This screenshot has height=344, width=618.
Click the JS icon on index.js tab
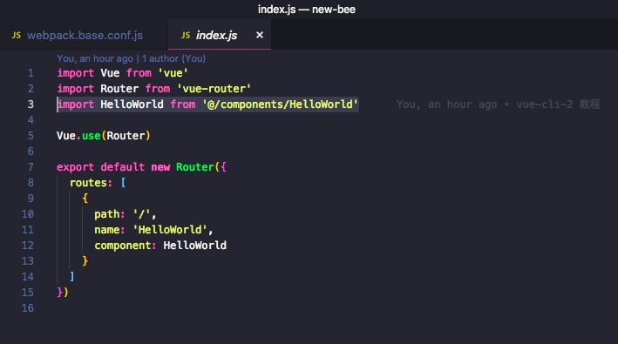pyautogui.click(x=186, y=36)
